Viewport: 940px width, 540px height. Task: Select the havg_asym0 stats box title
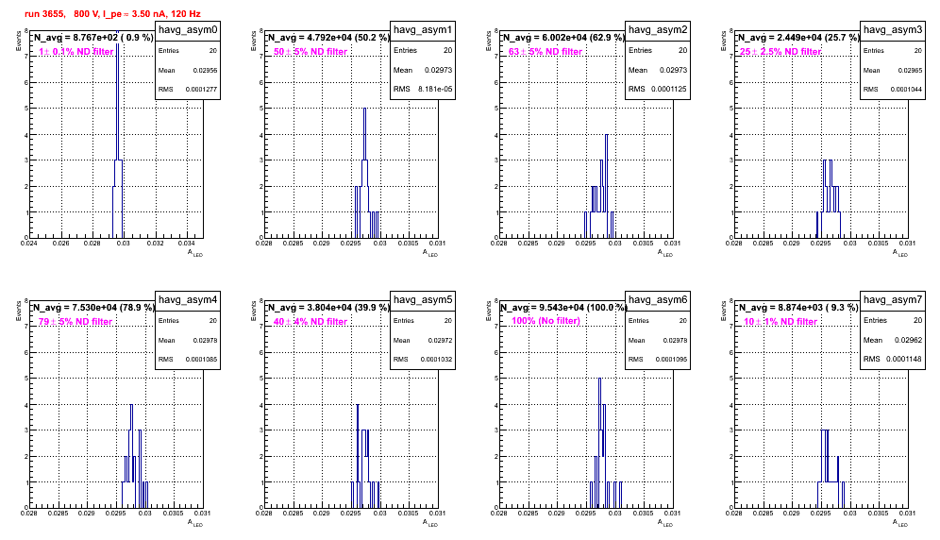coord(188,29)
